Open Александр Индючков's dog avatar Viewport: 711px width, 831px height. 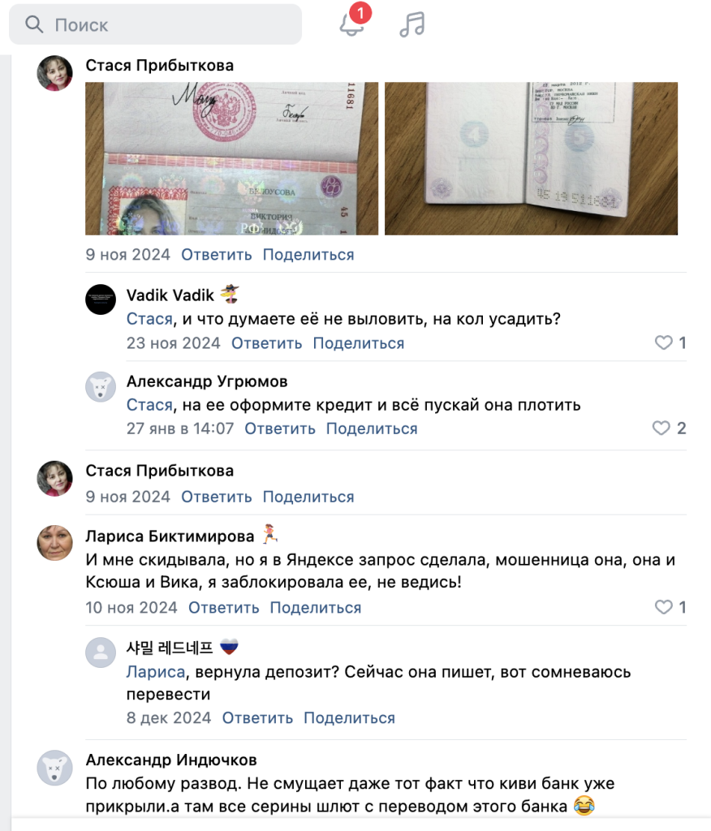54,768
